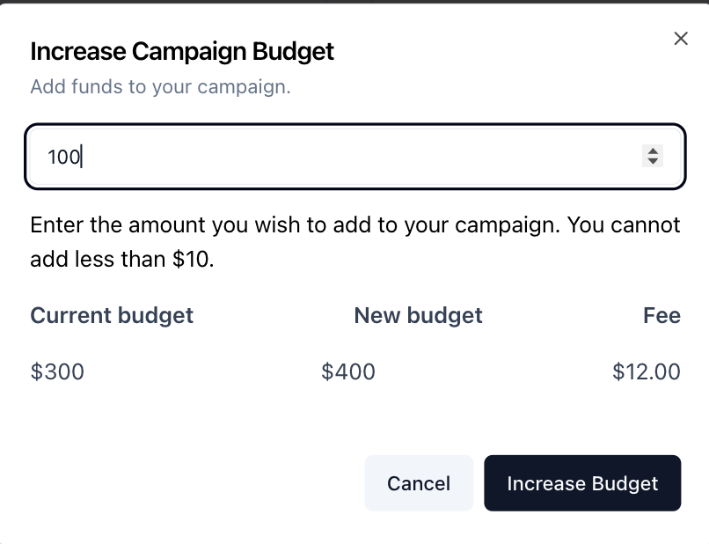
Task: Increment the amount with the up stepper arrow
Action: [x=653, y=151]
